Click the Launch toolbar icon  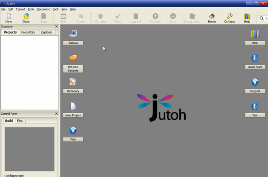pyautogui.click(x=136, y=16)
